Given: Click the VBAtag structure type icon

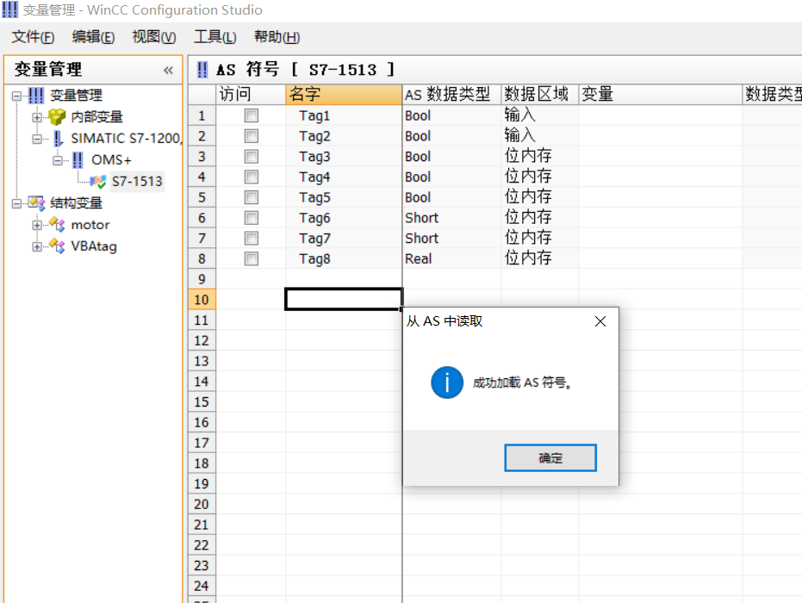Looking at the screenshot, I should tap(57, 246).
